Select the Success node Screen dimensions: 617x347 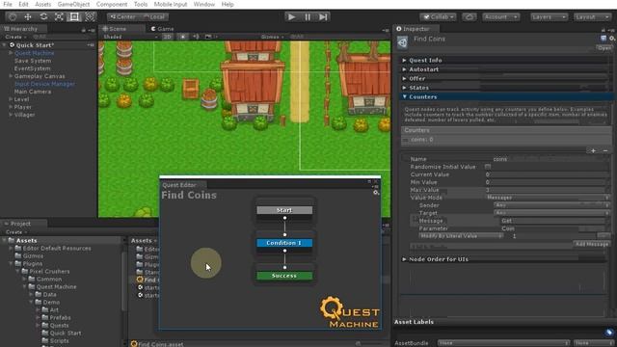pos(284,276)
